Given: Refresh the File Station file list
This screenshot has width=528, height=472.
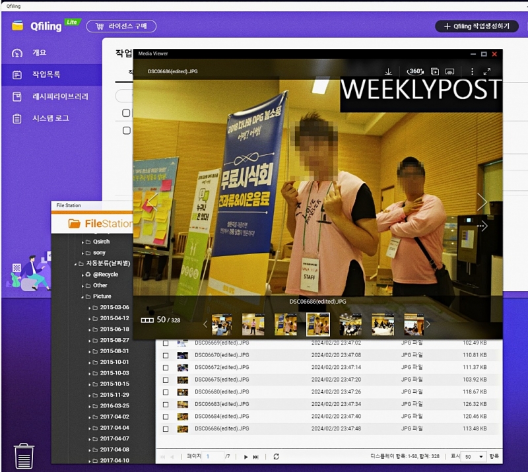Looking at the screenshot, I should click(x=276, y=456).
